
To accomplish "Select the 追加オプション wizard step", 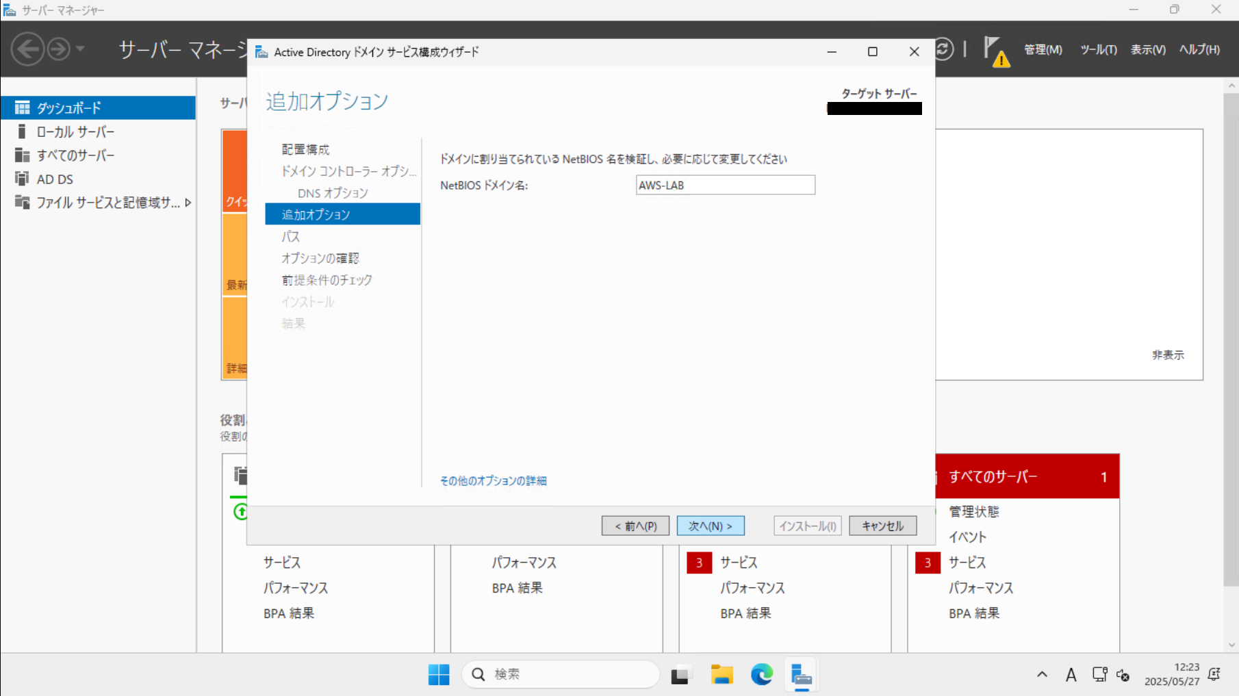I will tap(342, 214).
